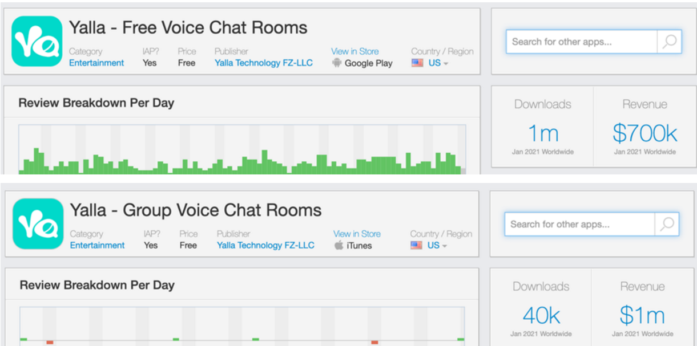Click 'Yalla - Free Voice Chat Rooms' title
The width and height of the screenshot is (697, 346).
188,28
